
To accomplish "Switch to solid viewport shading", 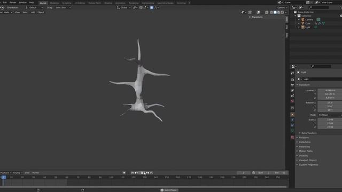I will 275,12.
